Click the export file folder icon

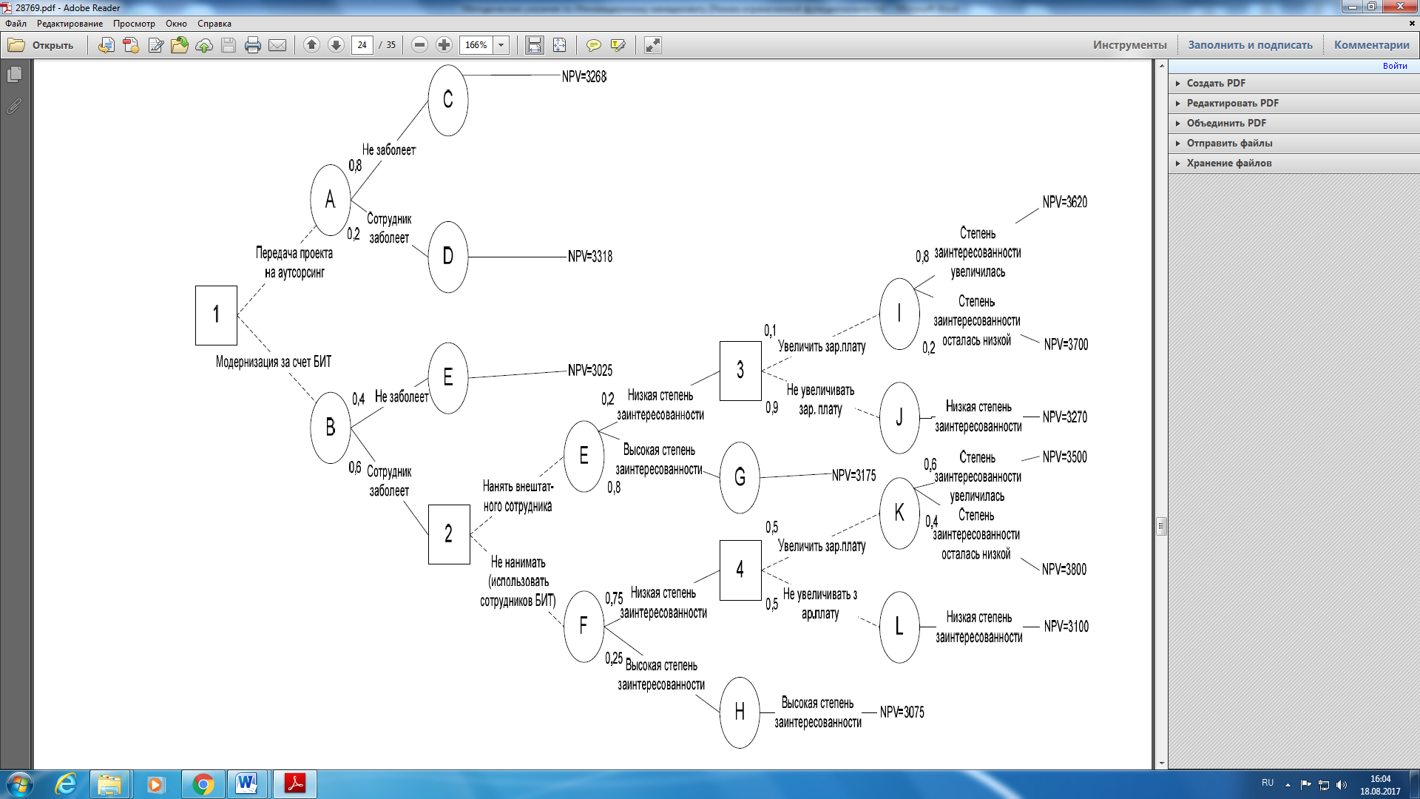tap(180, 45)
